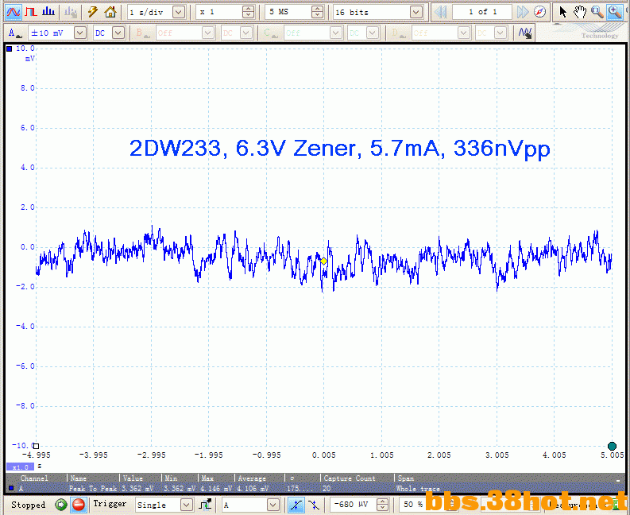Open Channel A options button
The image size is (630, 515).
pyautogui.click(x=15, y=33)
